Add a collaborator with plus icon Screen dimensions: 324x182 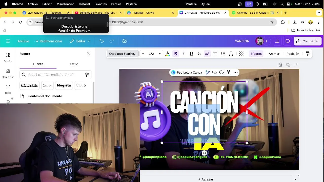coord(266,41)
